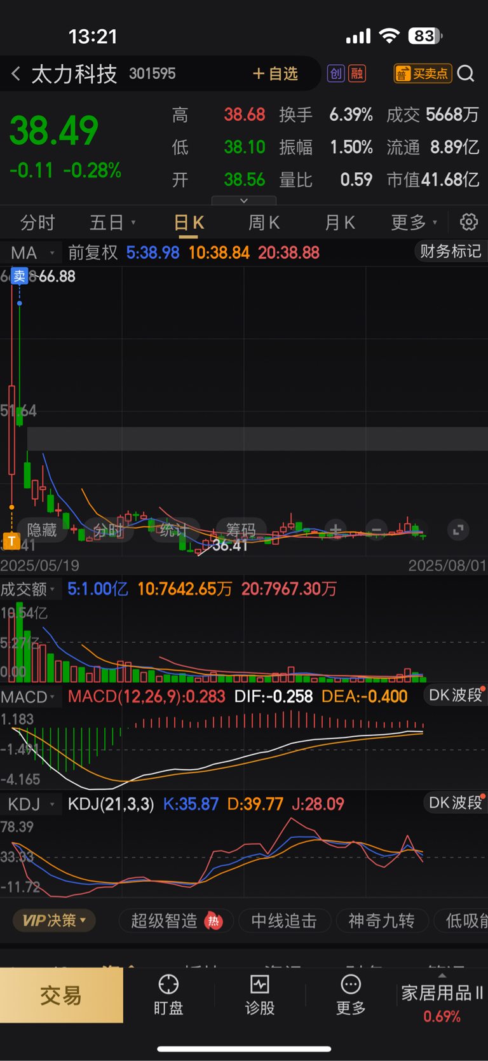Open the VIP决策 dropdown
The image size is (488, 1061).
54,921
